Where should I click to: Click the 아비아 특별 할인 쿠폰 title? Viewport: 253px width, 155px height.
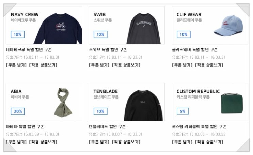click(x=25, y=127)
